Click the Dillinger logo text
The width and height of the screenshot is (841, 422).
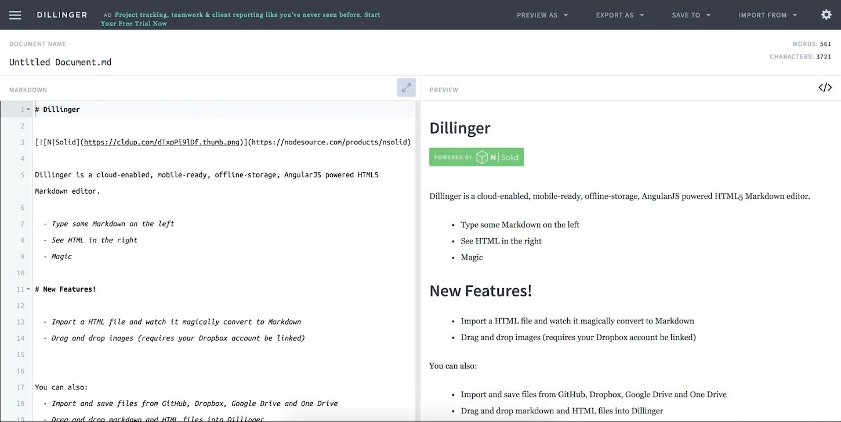coord(62,15)
